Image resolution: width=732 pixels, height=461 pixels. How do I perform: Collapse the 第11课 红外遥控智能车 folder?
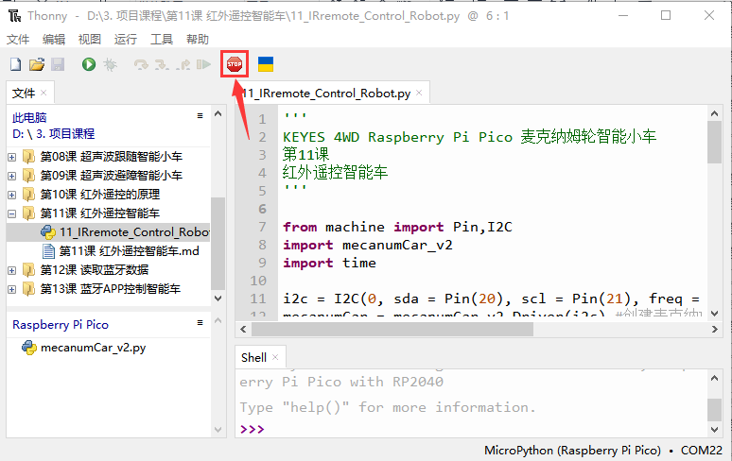[12, 213]
